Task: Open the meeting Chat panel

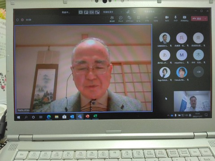Action: point(120,19)
